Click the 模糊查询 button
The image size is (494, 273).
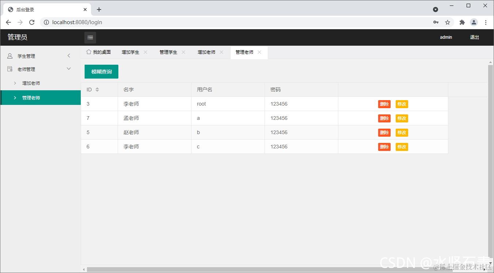click(102, 72)
